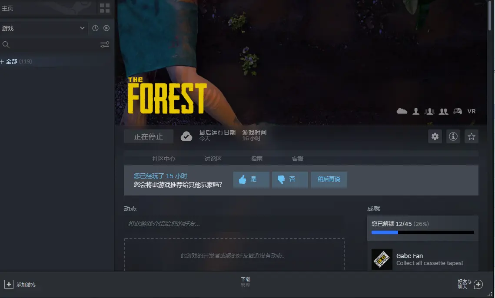Click the activity post input field
Image resolution: width=495 pixels, height=298 pixels.
234,224
